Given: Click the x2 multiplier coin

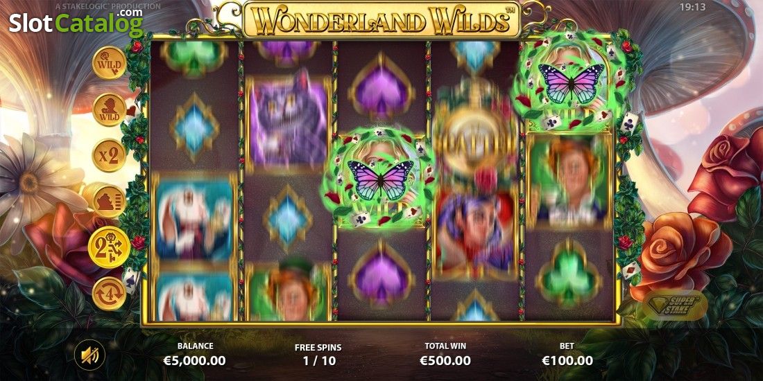Looking at the screenshot, I should click(109, 156).
